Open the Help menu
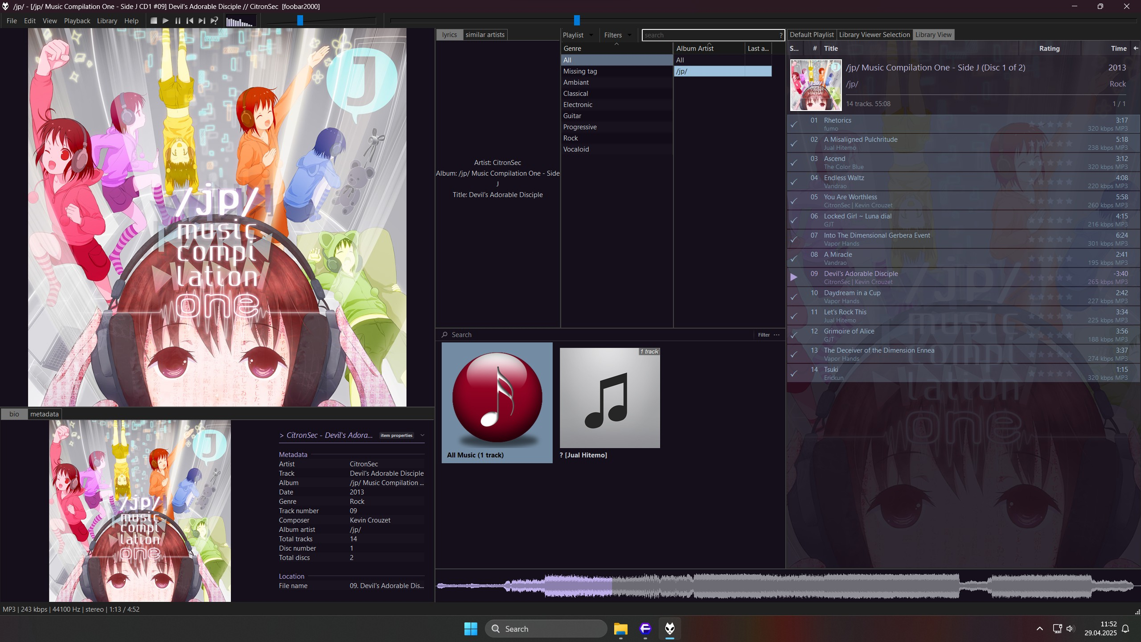Screen dimensions: 1141x642 [131, 21]
